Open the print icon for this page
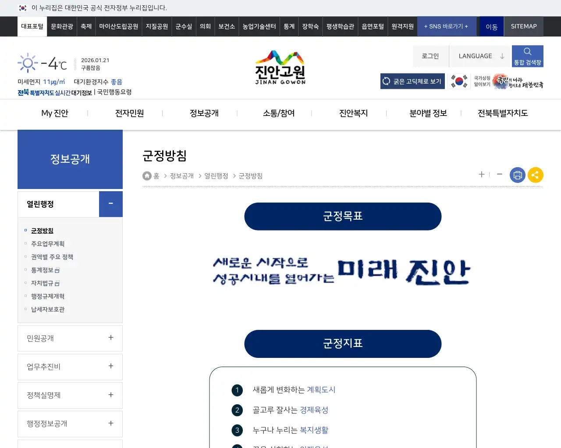 [518, 175]
